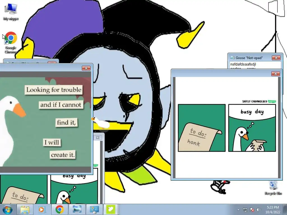Viewport: 287px width, 215px height.
Task: Click the Looking for trouble goose meme image
Action: pyautogui.click(x=45, y=122)
